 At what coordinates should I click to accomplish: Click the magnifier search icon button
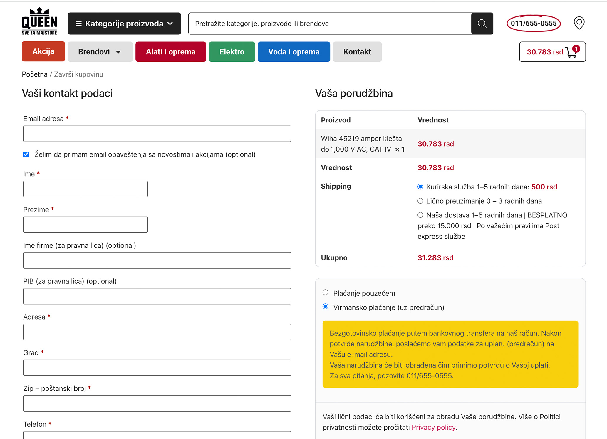pyautogui.click(x=482, y=24)
